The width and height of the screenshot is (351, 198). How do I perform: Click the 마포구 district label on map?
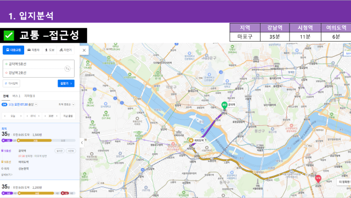coord(171,87)
